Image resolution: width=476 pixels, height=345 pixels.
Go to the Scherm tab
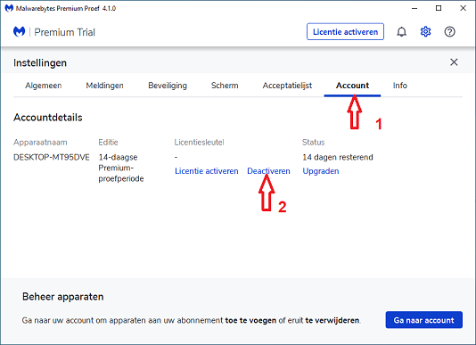225,86
